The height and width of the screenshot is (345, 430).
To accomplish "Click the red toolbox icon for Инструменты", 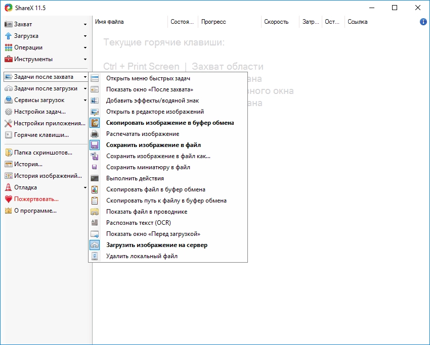I will (x=9, y=59).
